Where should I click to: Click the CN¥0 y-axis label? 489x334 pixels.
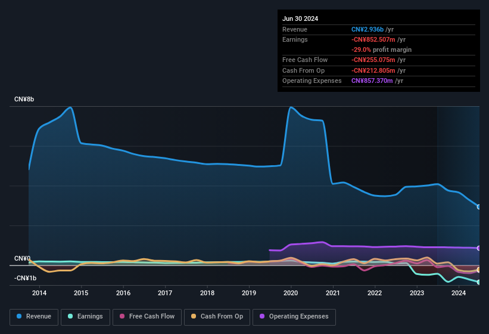coord(22,258)
